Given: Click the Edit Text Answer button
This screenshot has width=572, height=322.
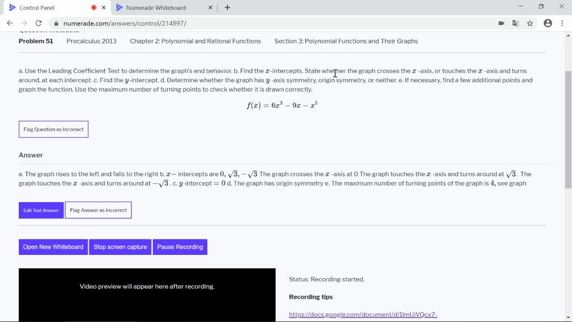Looking at the screenshot, I should point(40,210).
